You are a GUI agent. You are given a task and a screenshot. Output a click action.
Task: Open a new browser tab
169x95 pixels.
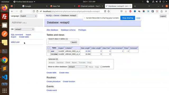click(x=135, y=6)
